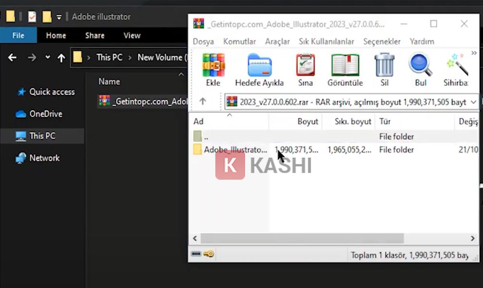Open the Seçenekler menu
The width and height of the screenshot is (483, 288).
tap(382, 42)
